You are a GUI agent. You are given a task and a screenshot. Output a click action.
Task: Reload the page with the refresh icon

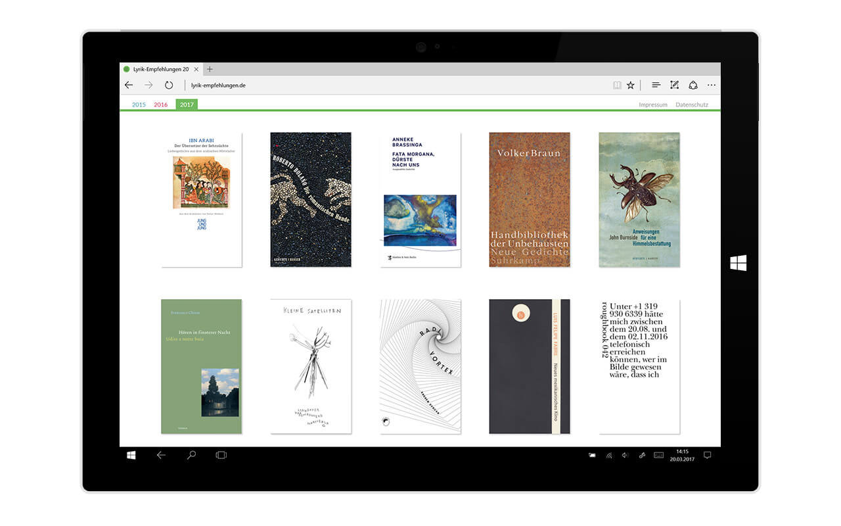point(169,85)
